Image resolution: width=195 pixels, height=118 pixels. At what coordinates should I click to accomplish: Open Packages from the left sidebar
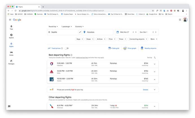11,62
